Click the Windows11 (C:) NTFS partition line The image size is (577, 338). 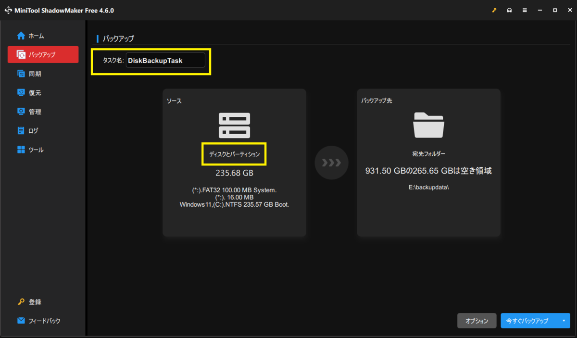coord(234,204)
